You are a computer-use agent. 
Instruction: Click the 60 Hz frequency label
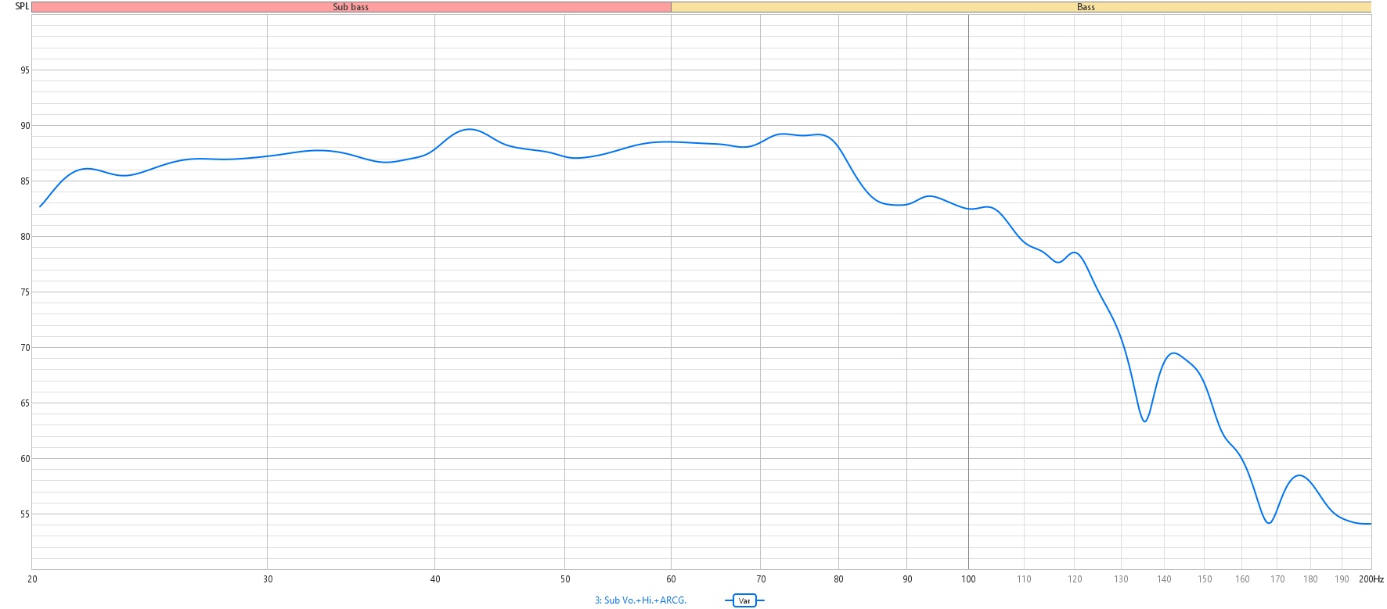point(671,579)
